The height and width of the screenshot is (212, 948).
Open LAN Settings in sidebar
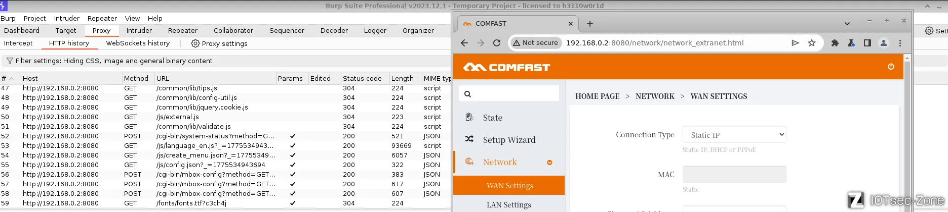[x=509, y=204]
